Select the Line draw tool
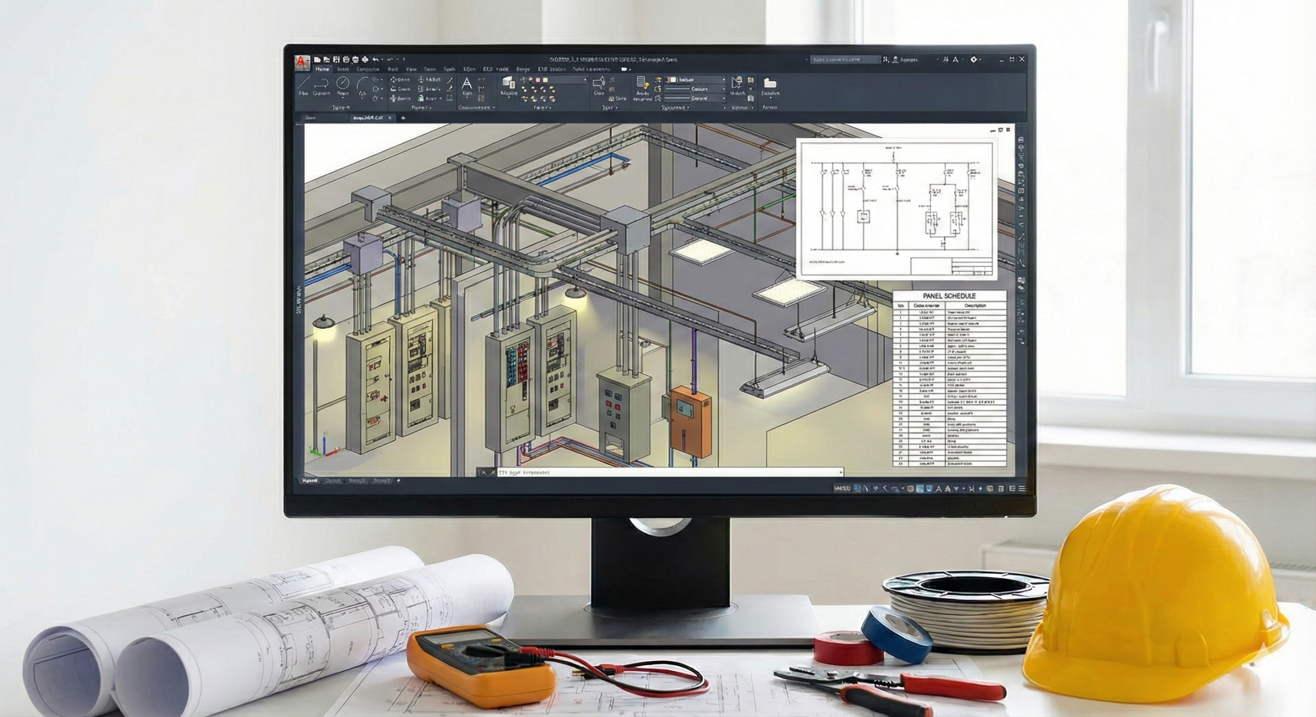Image resolution: width=1316 pixels, height=717 pixels. [304, 83]
